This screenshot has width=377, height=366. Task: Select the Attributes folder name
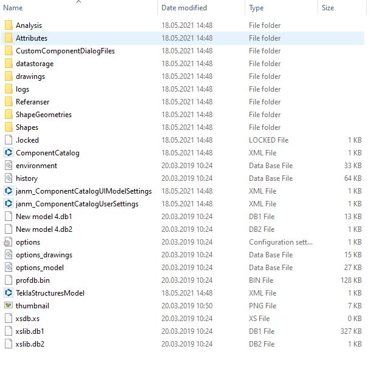(32, 38)
